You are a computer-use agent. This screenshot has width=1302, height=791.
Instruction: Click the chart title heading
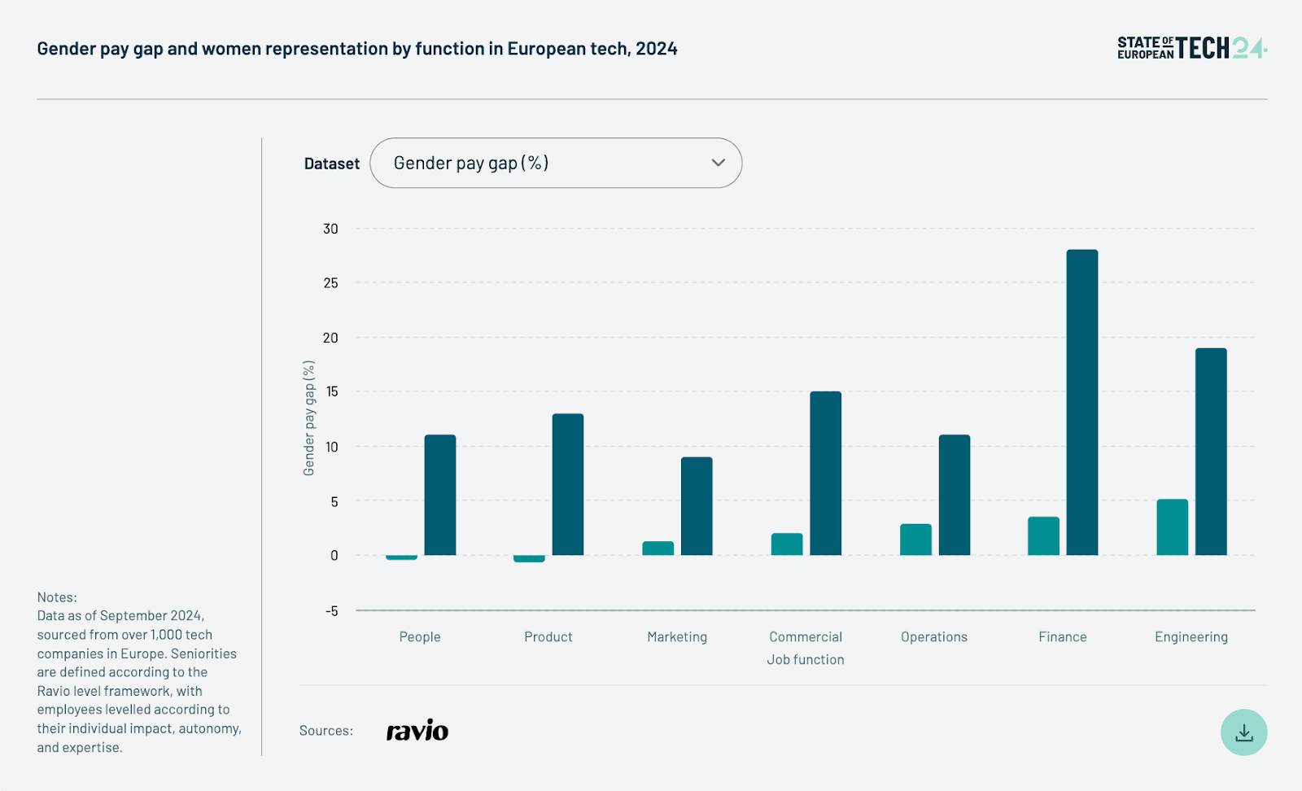click(357, 49)
